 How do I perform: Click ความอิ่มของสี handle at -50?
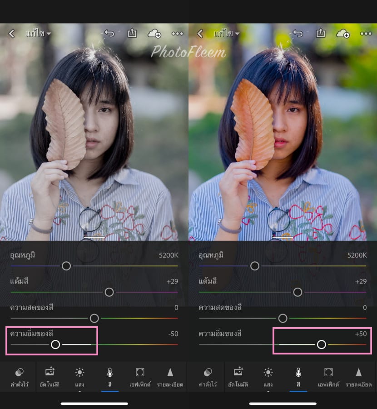(x=55, y=344)
